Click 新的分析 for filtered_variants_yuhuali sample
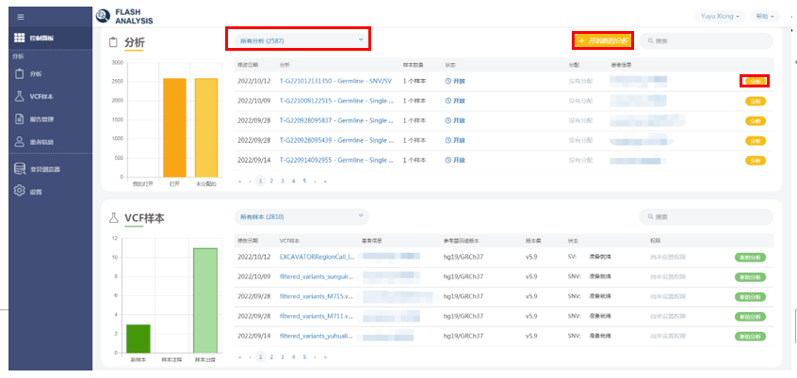Screen dimensions: 797x378 (750, 337)
